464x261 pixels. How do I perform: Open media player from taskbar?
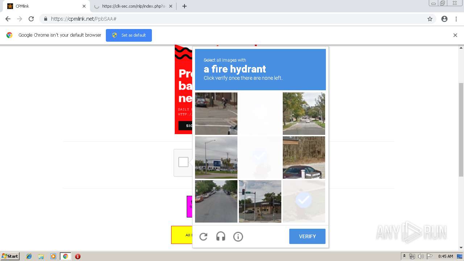53,256
